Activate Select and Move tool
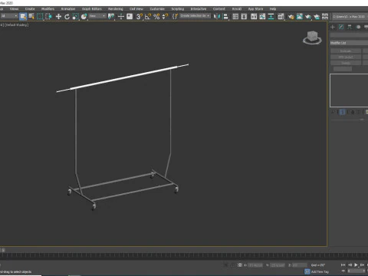 58,17
